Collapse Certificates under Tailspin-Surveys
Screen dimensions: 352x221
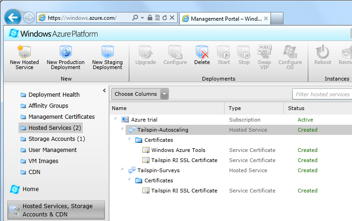point(129,179)
